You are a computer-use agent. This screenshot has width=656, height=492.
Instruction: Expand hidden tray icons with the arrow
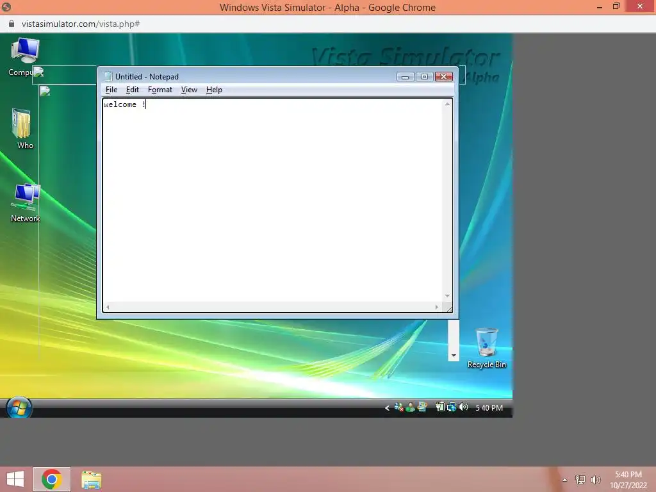click(x=387, y=408)
